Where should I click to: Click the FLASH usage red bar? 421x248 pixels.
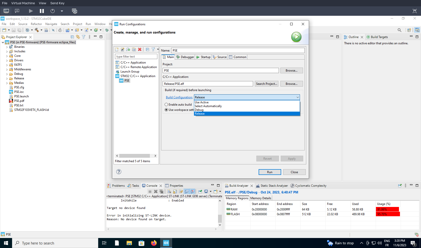click(388, 214)
